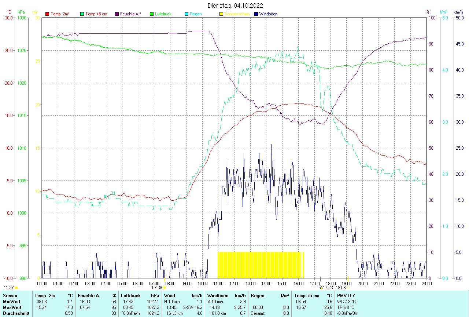Click the bright green Luftdruck legend swatch
Image resolution: width=469 pixels, height=317 pixels.
point(152,14)
